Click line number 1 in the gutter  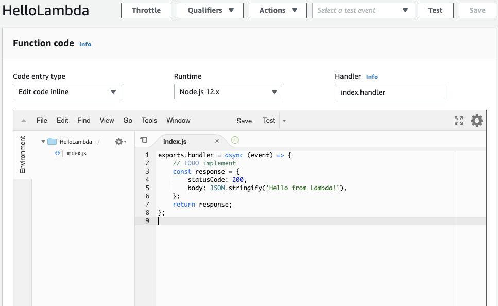tap(147, 155)
